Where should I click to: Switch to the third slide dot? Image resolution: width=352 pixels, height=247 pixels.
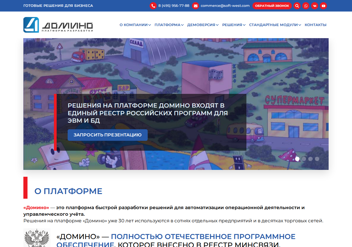310,159
